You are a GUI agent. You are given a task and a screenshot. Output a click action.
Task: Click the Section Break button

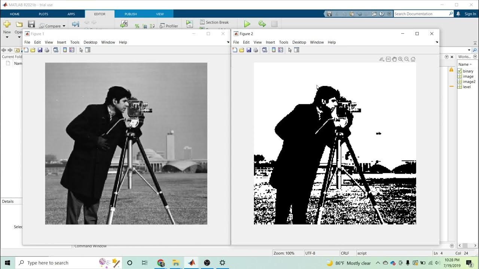point(214,22)
